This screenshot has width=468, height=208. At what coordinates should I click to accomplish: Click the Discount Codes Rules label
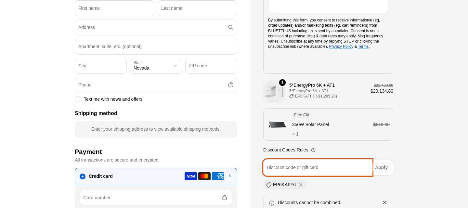[286, 150]
